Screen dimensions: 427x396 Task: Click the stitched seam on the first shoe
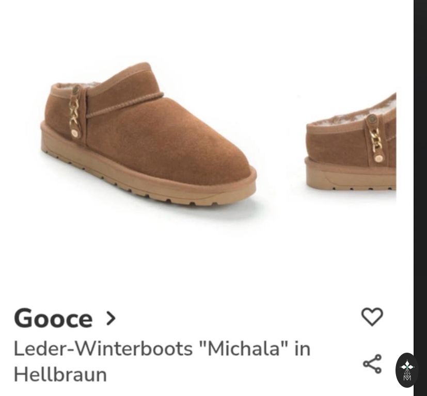point(124,105)
